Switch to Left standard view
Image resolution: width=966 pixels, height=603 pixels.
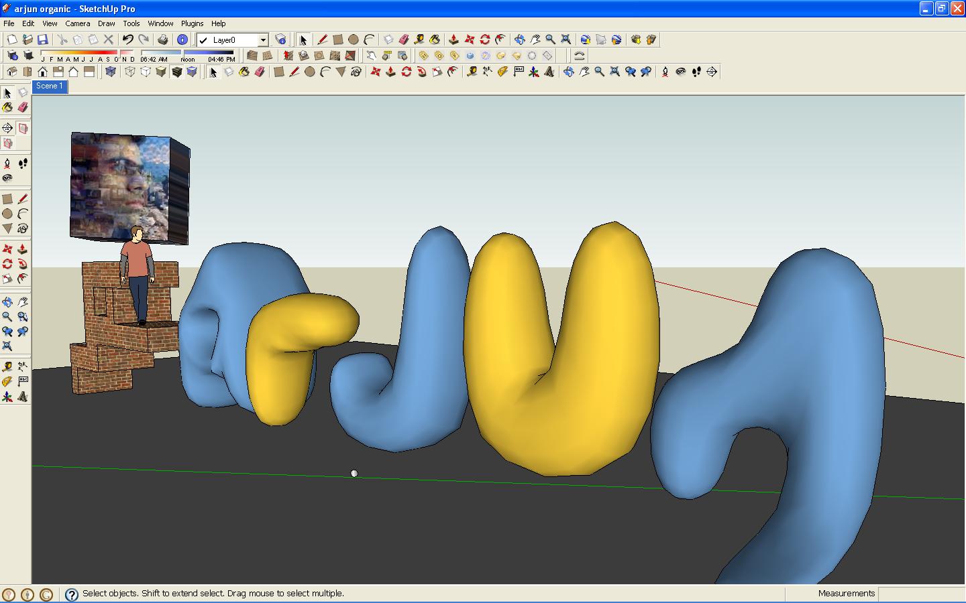point(89,72)
